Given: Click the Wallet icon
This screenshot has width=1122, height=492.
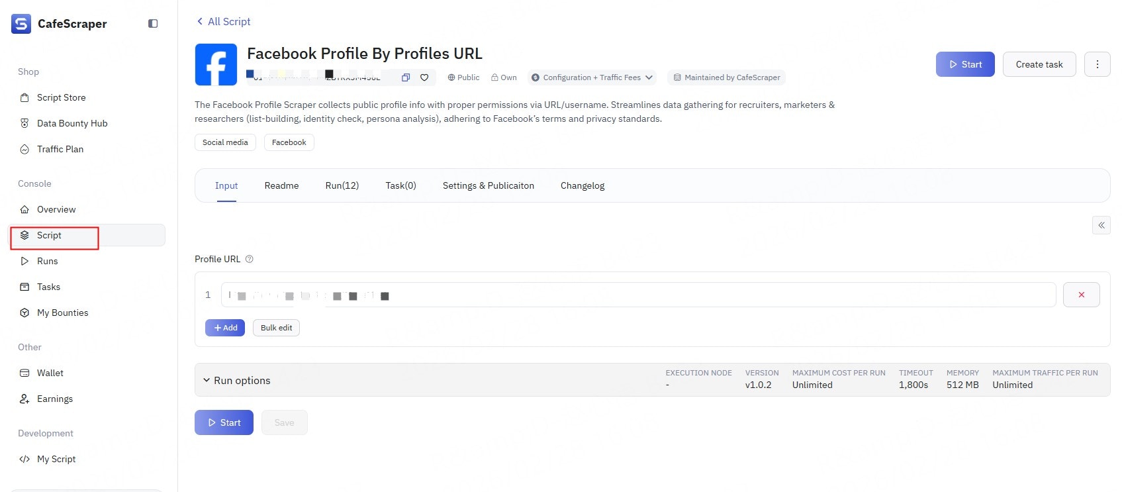Looking at the screenshot, I should [x=24, y=373].
